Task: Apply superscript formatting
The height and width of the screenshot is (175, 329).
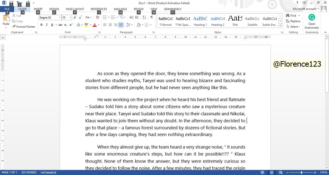Action: tap(71, 25)
